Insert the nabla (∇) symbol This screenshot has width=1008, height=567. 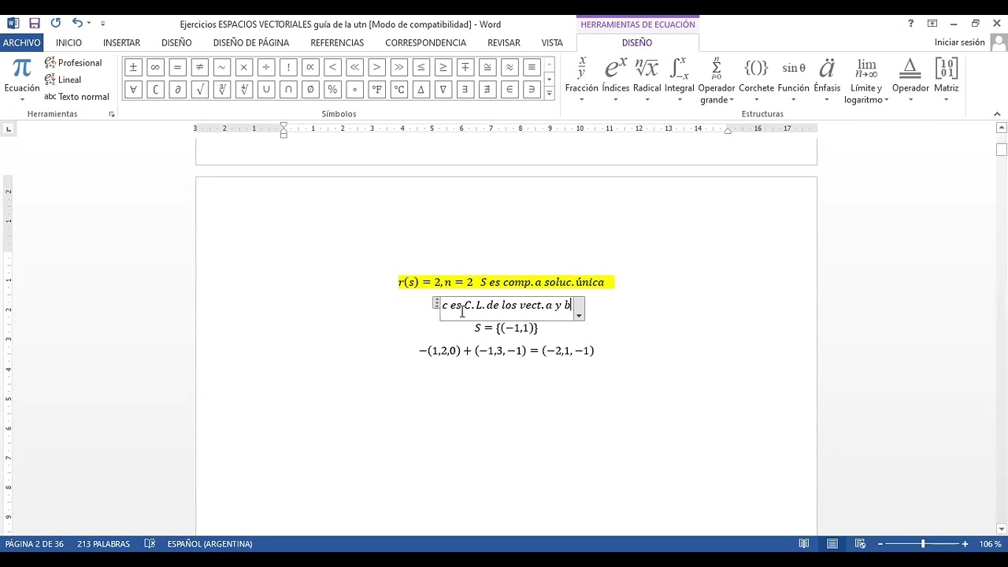pos(443,90)
